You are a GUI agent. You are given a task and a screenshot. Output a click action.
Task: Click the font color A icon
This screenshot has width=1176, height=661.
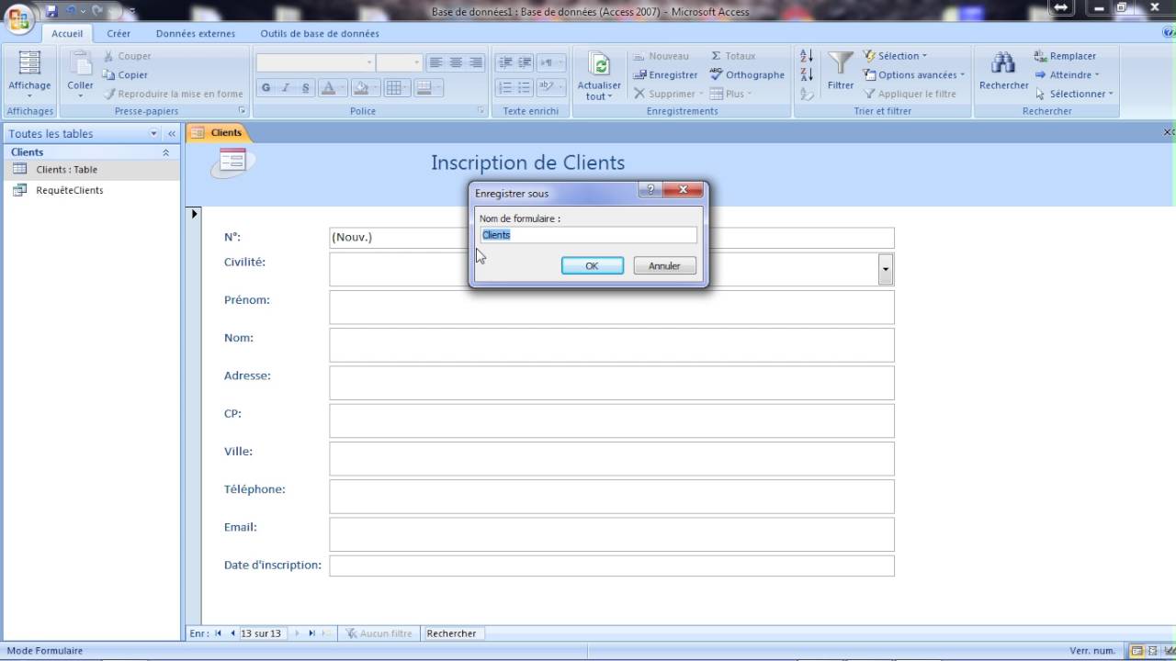[329, 88]
